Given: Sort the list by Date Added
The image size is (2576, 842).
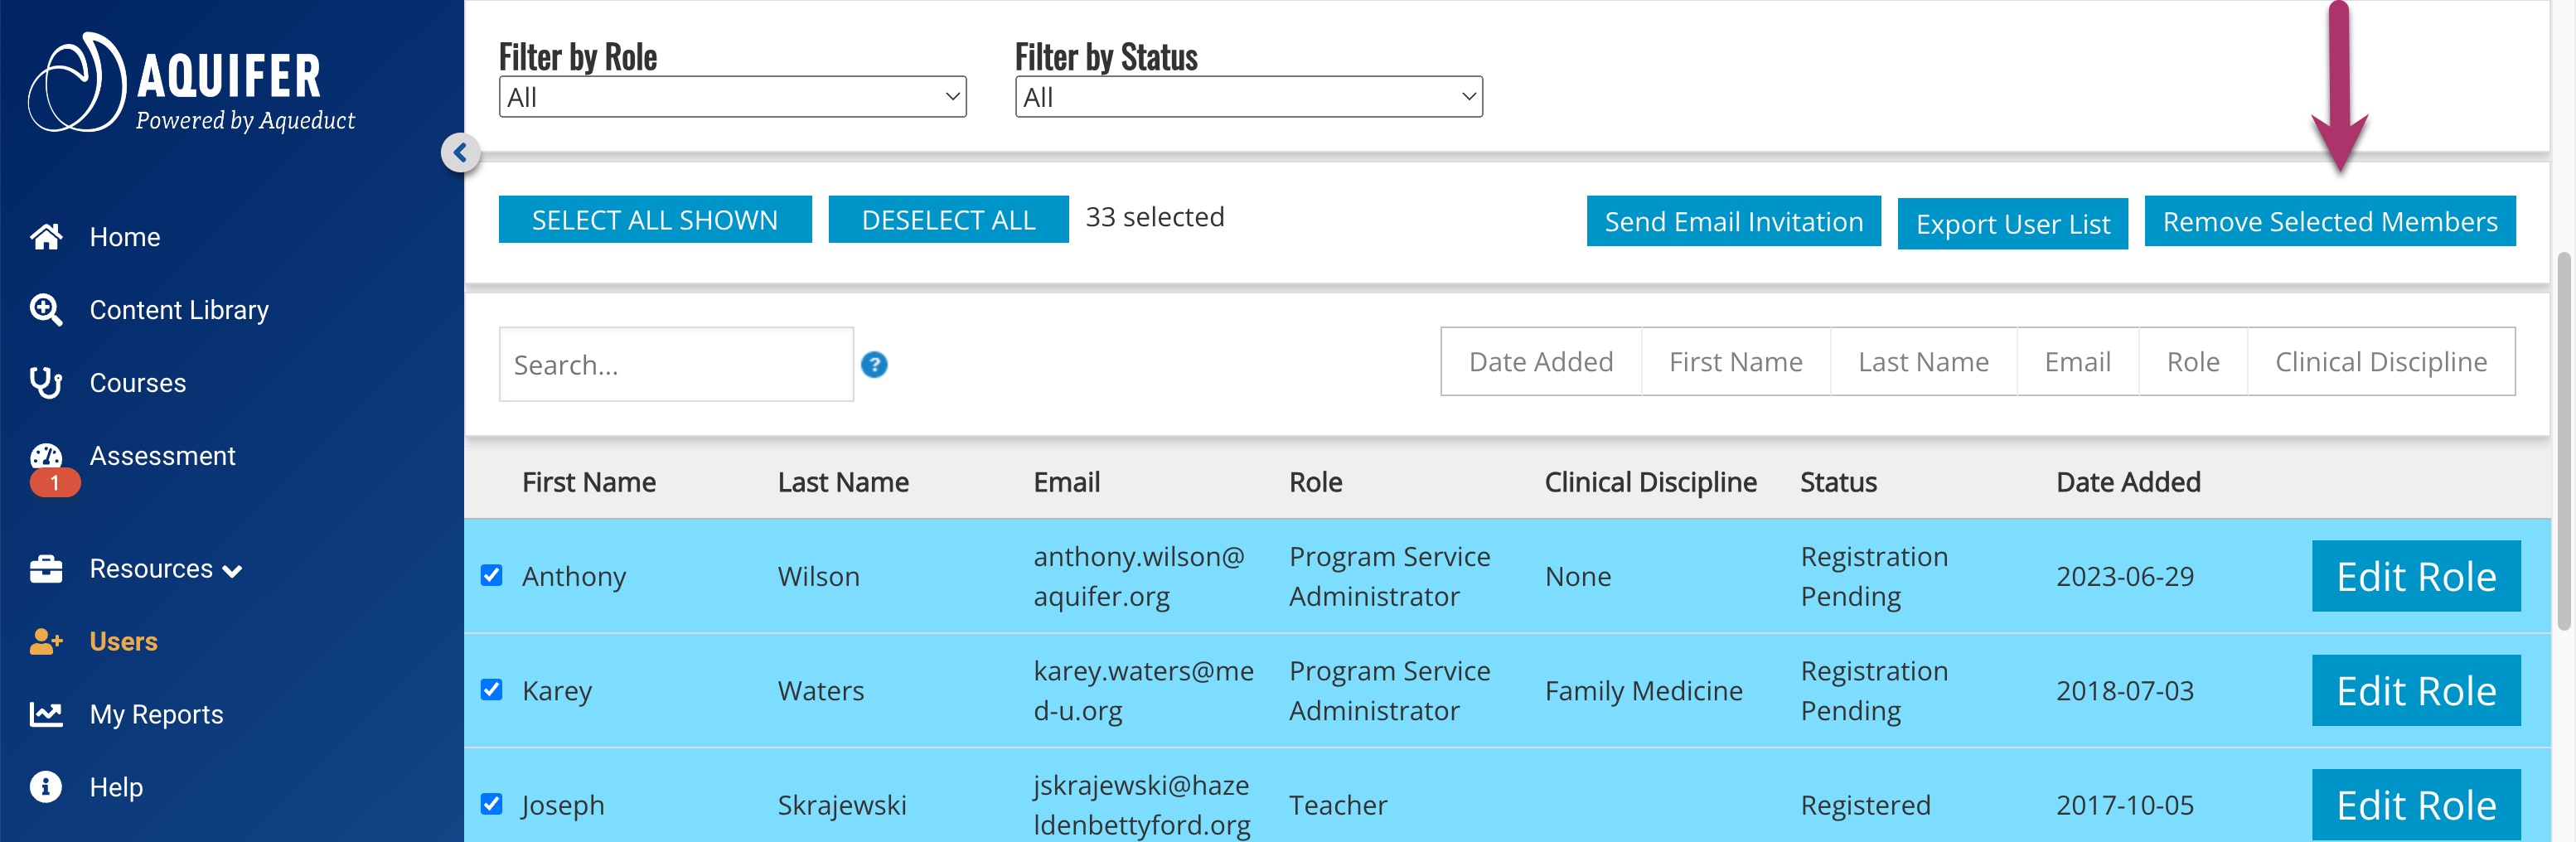Looking at the screenshot, I should (1540, 361).
